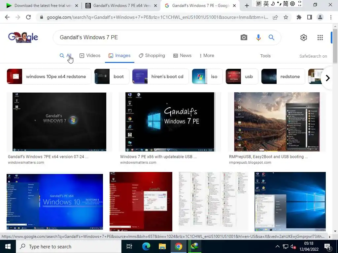The height and width of the screenshot is (253, 338).
Task: Click the volume speaker tray icon
Action: [293, 247]
